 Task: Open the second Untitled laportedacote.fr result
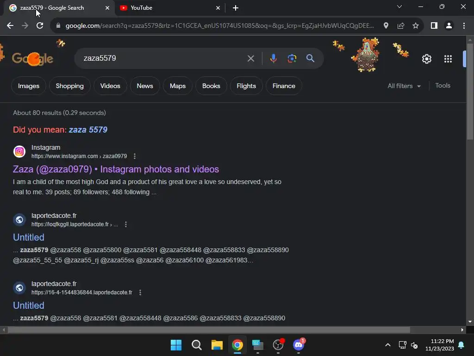click(28, 305)
